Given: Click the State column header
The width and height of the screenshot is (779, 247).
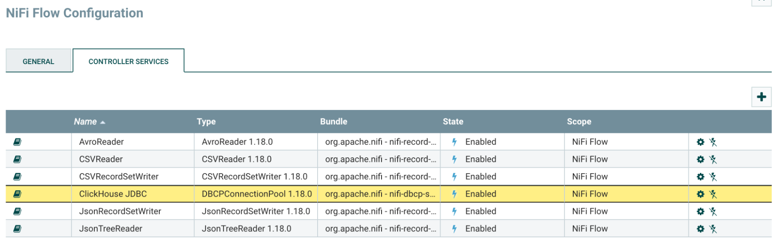Looking at the screenshot, I should click(x=452, y=122).
